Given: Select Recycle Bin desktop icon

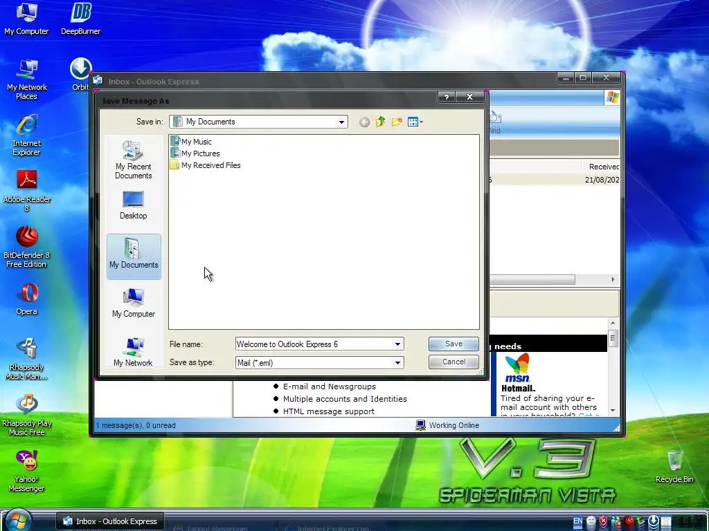Looking at the screenshot, I should coord(674,467).
